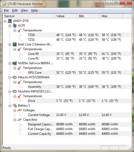Select the Designed Capacity row
Viewport: 134px width, 152px height.
tap(79, 124)
